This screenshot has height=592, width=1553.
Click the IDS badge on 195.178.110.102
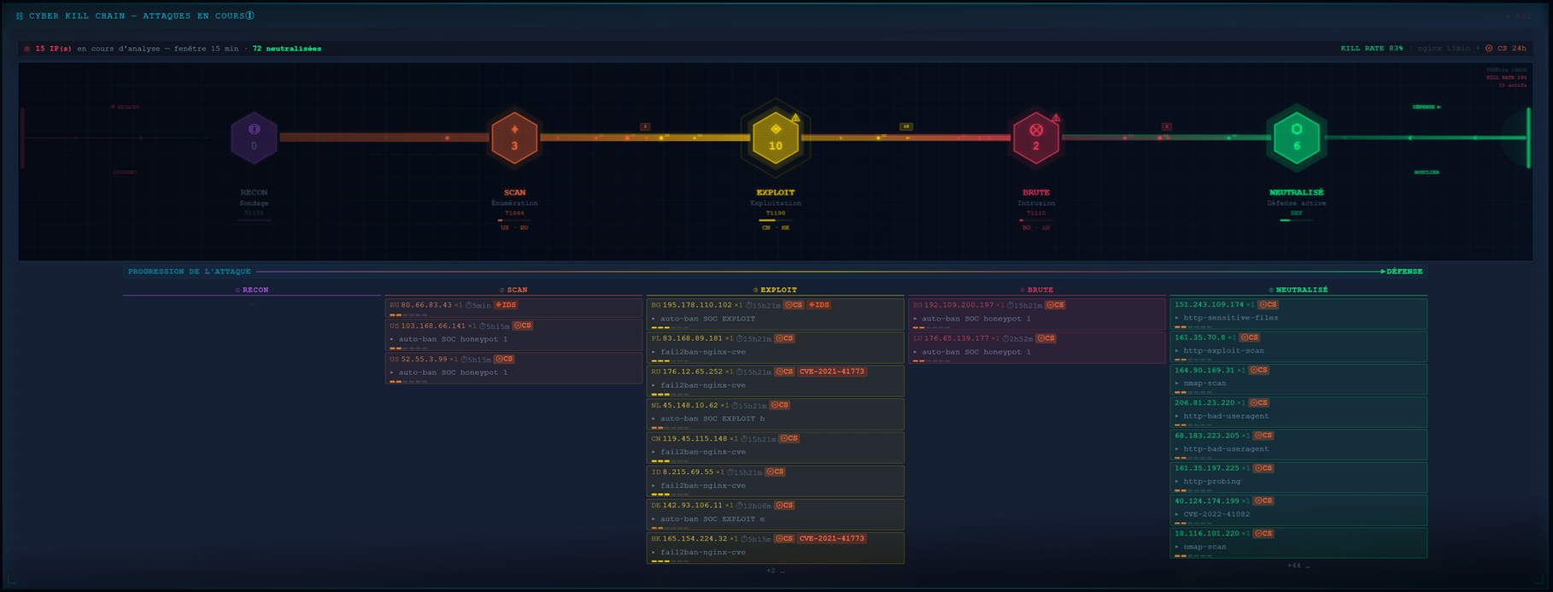(x=819, y=305)
